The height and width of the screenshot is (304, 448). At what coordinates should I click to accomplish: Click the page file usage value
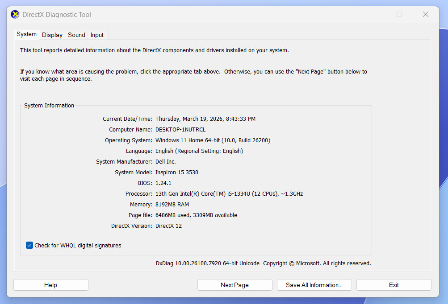196,215
